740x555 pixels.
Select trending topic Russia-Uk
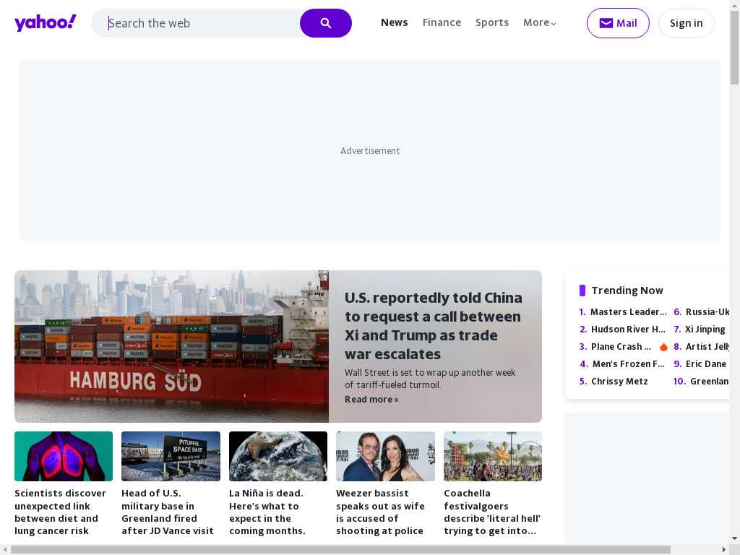[x=707, y=312]
